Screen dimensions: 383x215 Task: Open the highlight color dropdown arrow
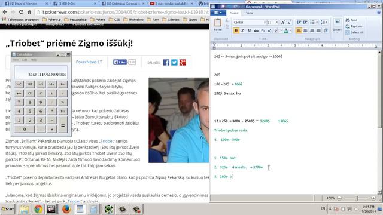281,30
